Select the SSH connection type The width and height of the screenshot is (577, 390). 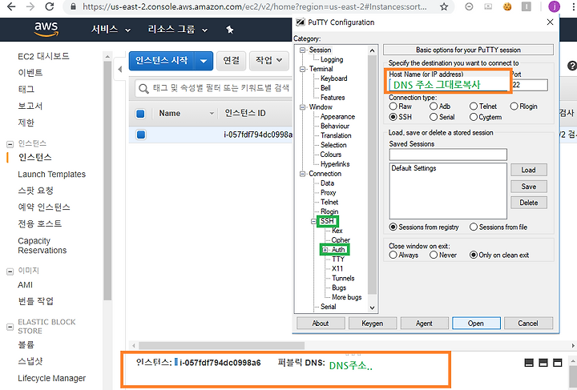click(x=393, y=117)
